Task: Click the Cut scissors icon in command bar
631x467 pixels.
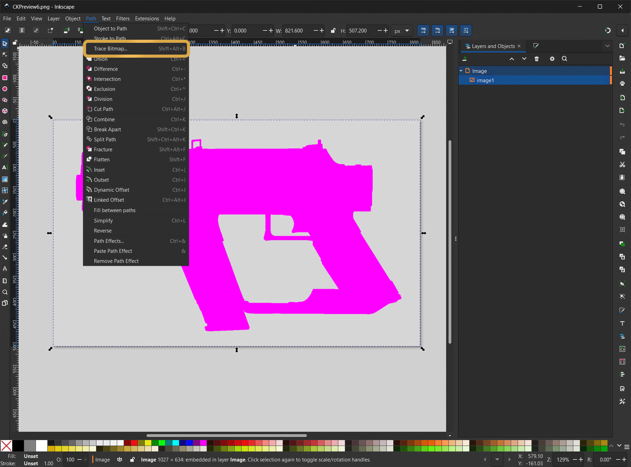Action: (622, 165)
